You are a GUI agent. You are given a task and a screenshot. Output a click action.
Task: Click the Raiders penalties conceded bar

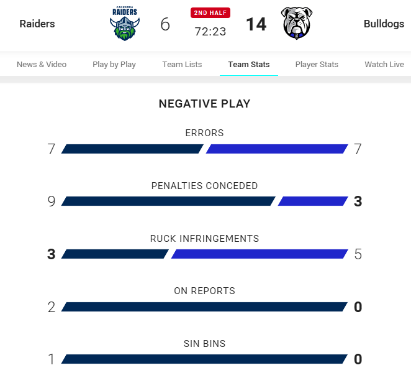168,201
